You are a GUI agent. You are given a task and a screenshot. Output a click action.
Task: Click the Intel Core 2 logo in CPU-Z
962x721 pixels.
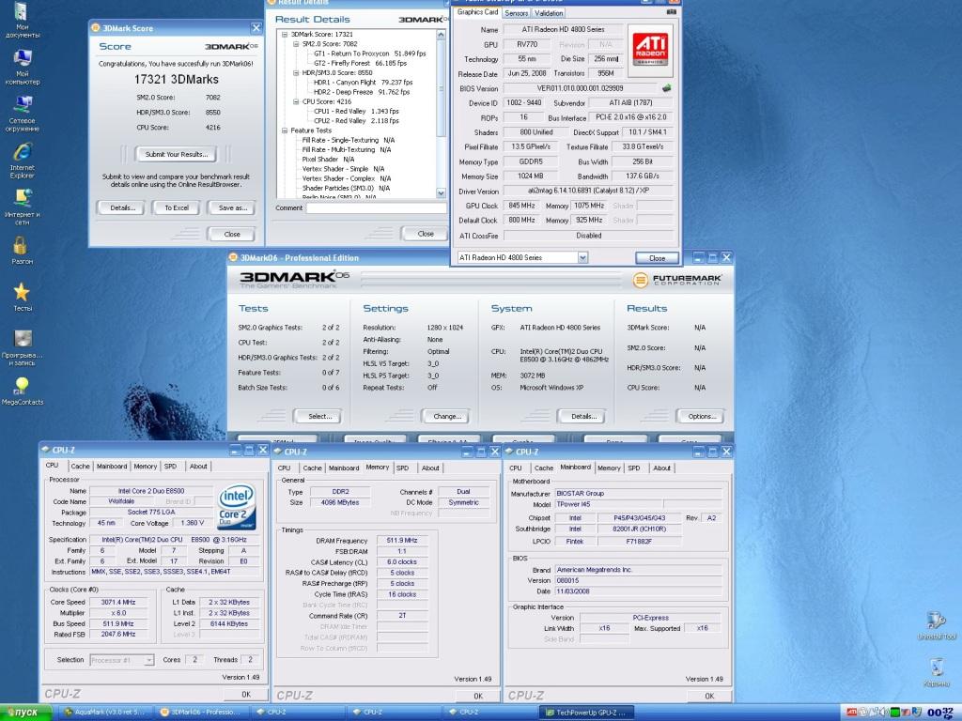(237, 506)
